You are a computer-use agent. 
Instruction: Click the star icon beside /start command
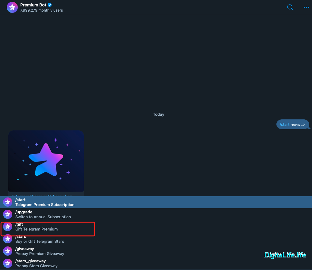8,202
